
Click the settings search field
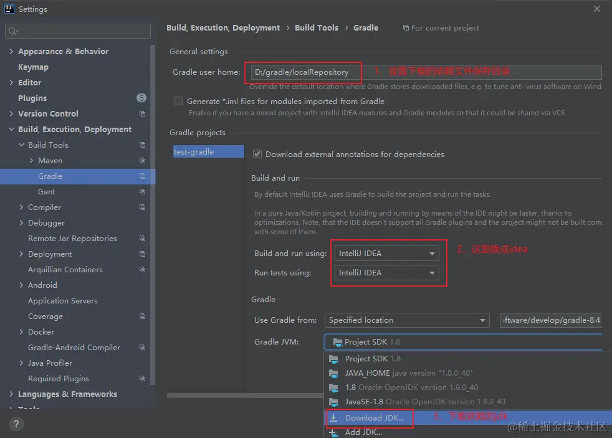78,31
